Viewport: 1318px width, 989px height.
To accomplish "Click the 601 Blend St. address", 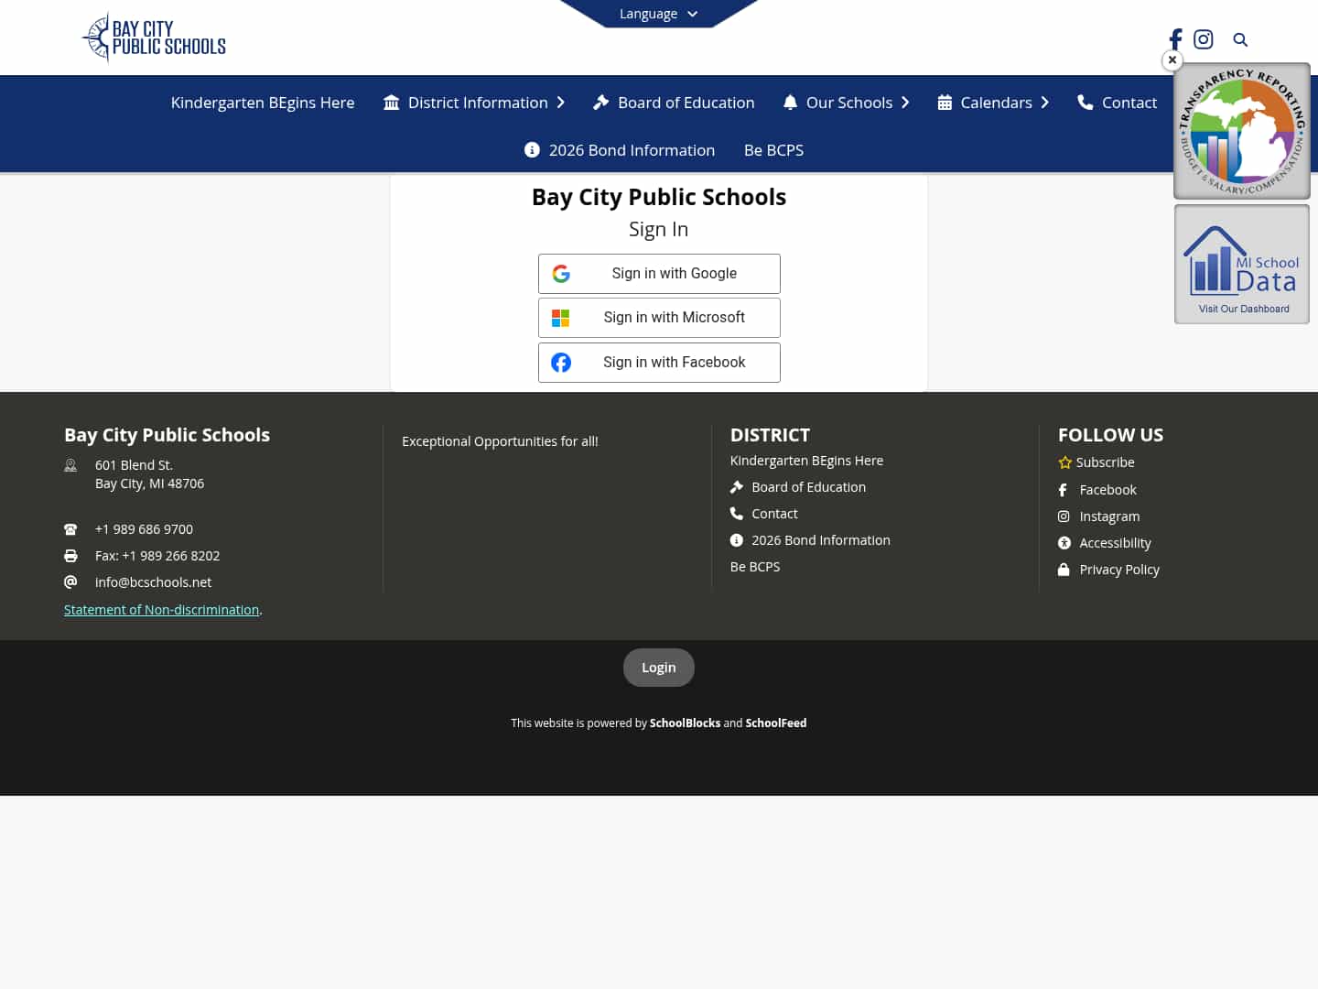I will click(149, 474).
